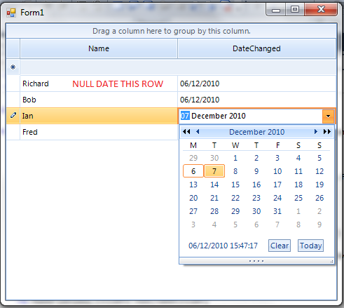The image size is (344, 308).
Task: Pick day 1 of December
Action: [x=235, y=158]
